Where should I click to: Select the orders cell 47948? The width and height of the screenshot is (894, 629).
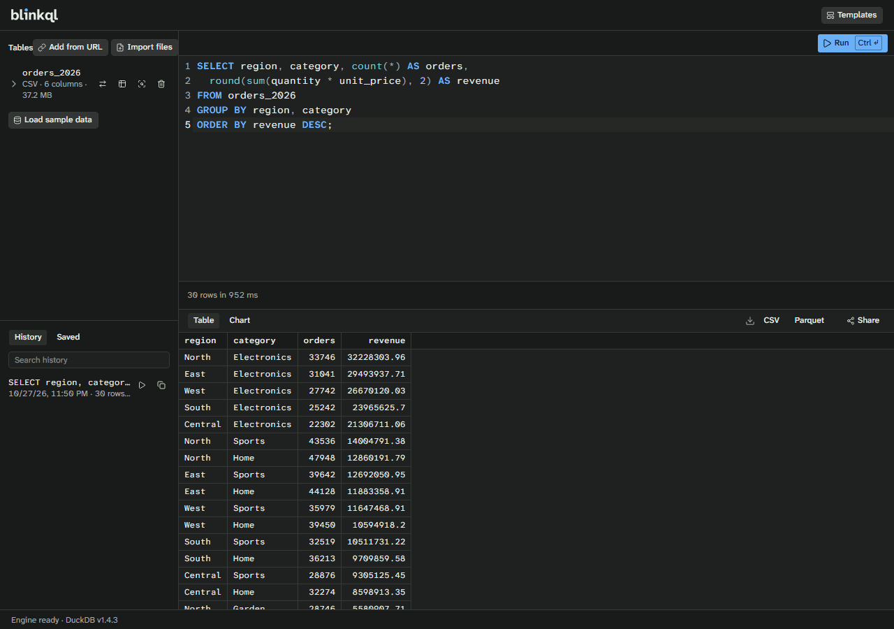[319, 458]
